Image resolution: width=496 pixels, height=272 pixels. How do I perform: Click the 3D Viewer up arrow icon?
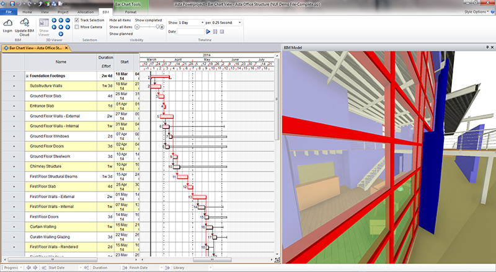61,20
